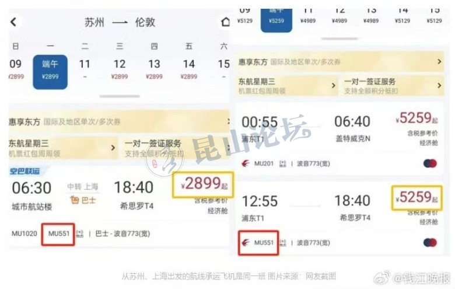
Task: Open the MU201 flight to 盖特威克N card
Action: pos(339,138)
